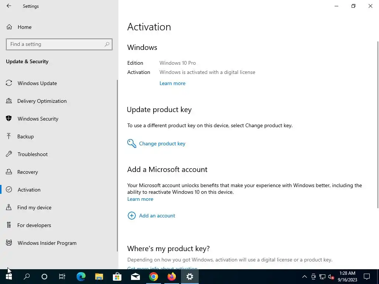This screenshot has height=284, width=379.
Task: Click the Recovery icon in sidebar
Action: pos(9,172)
